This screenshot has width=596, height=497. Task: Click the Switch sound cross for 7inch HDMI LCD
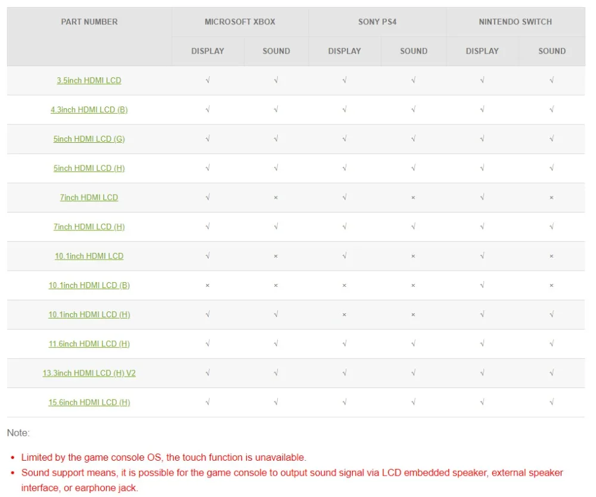[551, 198]
